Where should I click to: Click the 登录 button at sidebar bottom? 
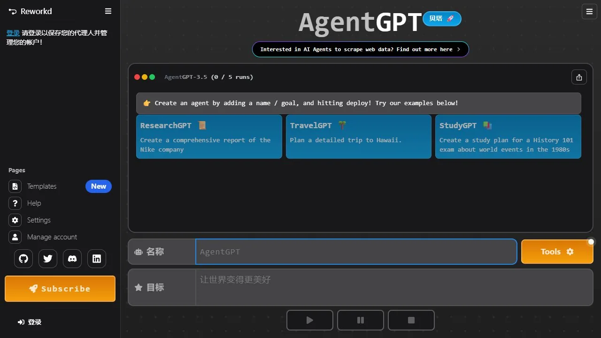(x=30, y=322)
